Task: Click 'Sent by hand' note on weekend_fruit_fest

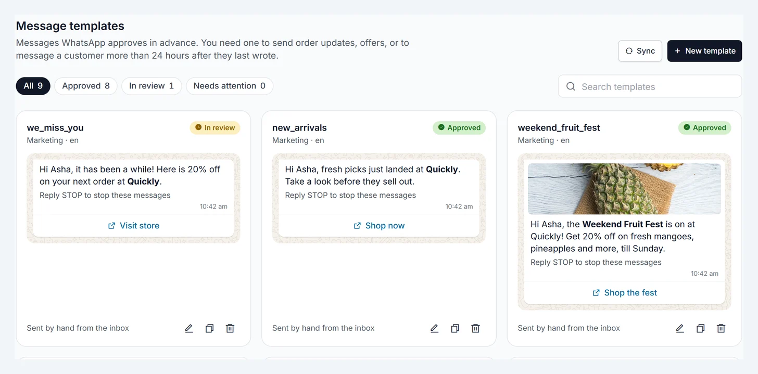Action: [x=569, y=328]
